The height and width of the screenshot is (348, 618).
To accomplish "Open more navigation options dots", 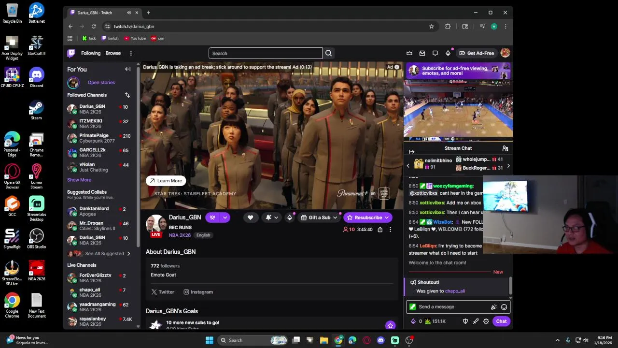I will point(131,53).
